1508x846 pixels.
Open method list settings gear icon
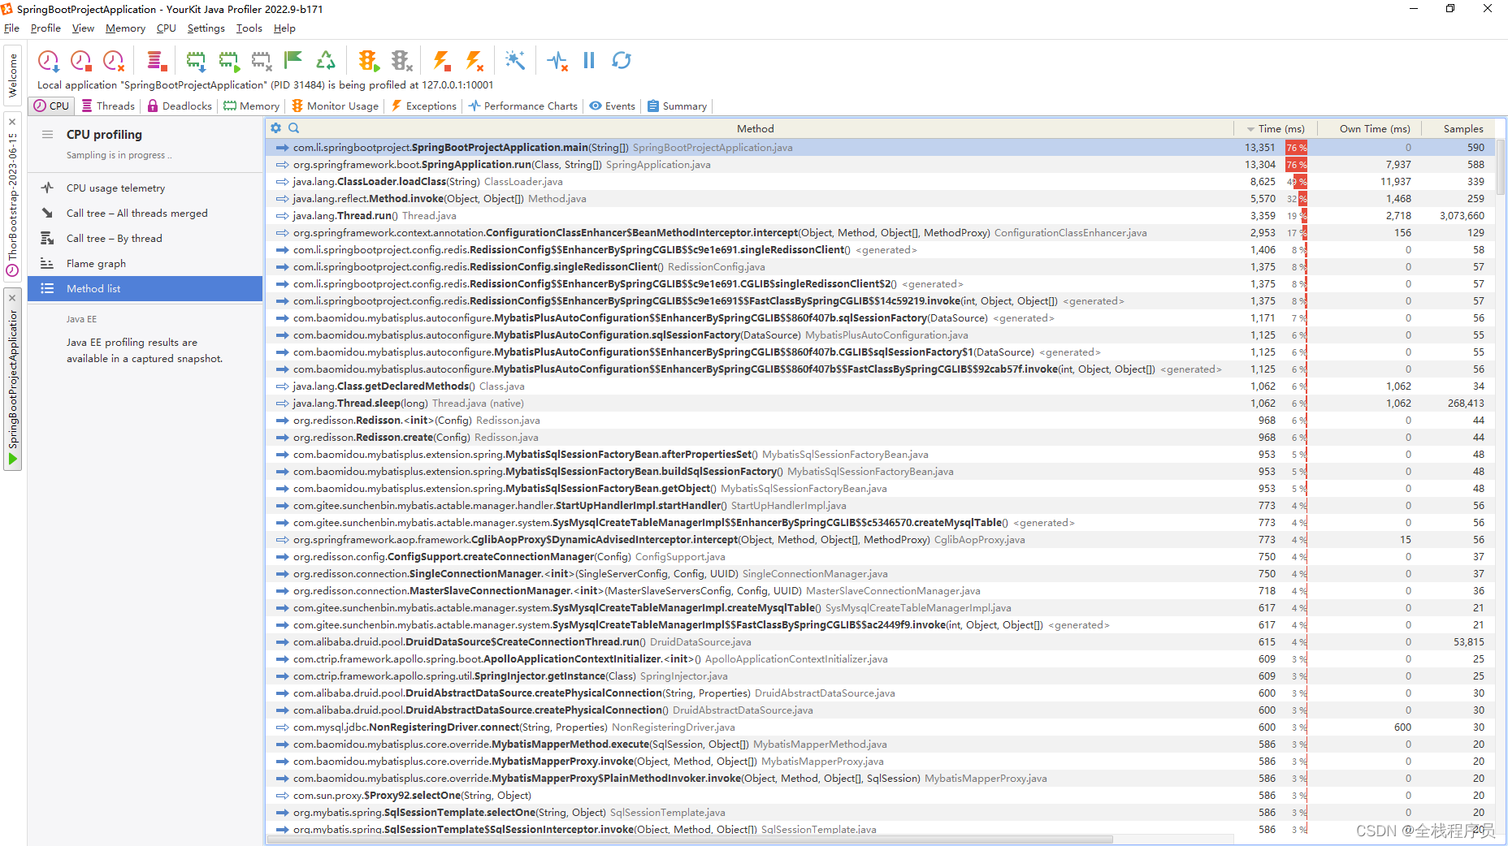click(x=275, y=128)
